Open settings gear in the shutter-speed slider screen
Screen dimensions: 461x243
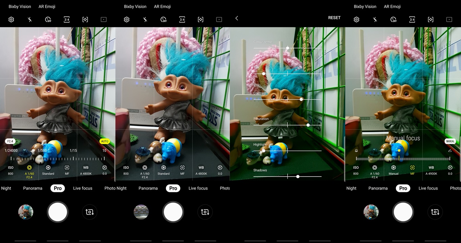coord(11,20)
